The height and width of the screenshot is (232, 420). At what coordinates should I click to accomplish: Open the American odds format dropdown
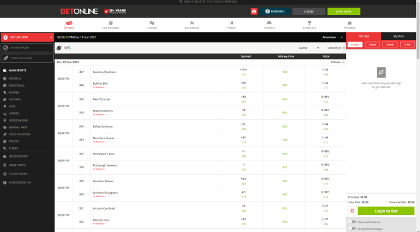[x=332, y=37]
